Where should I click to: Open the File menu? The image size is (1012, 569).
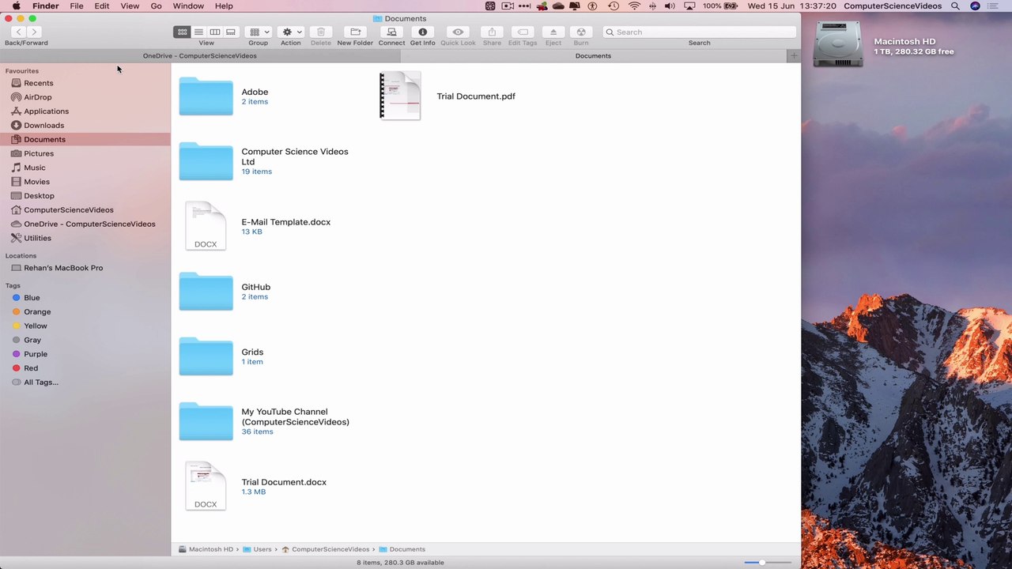point(77,6)
